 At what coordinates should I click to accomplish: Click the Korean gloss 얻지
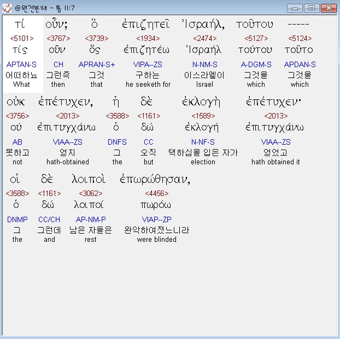(x=67, y=153)
